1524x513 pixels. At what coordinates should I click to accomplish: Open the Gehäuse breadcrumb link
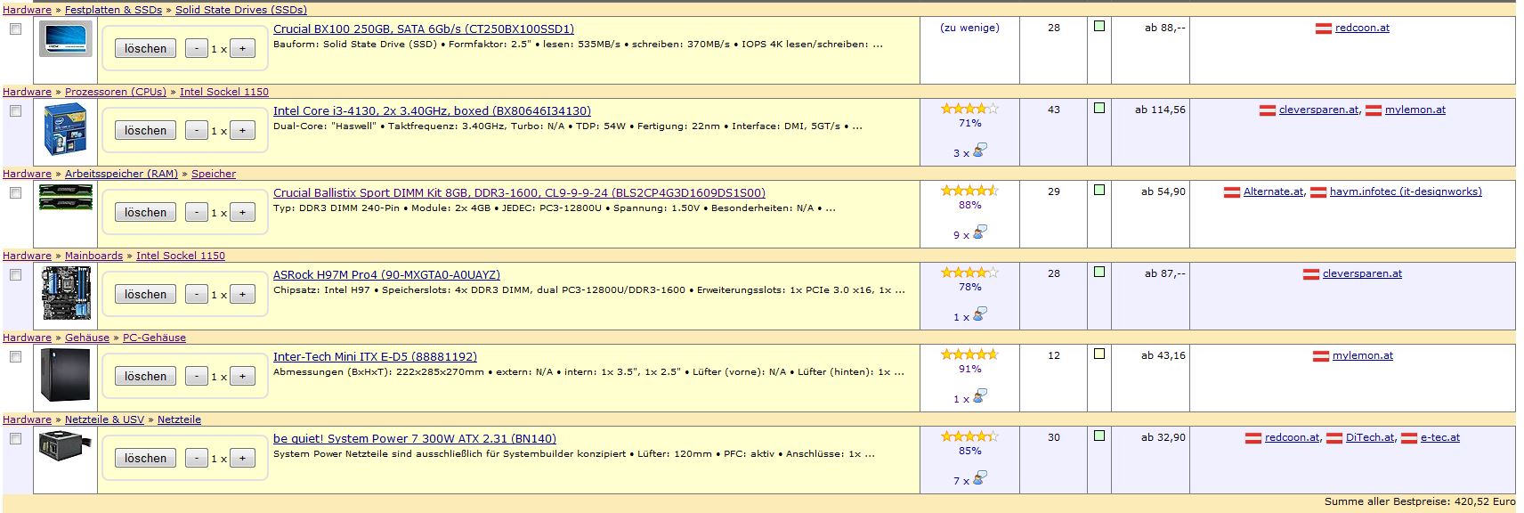(87, 338)
